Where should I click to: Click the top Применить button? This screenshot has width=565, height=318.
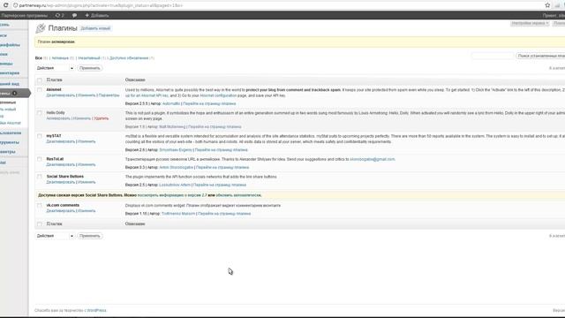pos(90,68)
